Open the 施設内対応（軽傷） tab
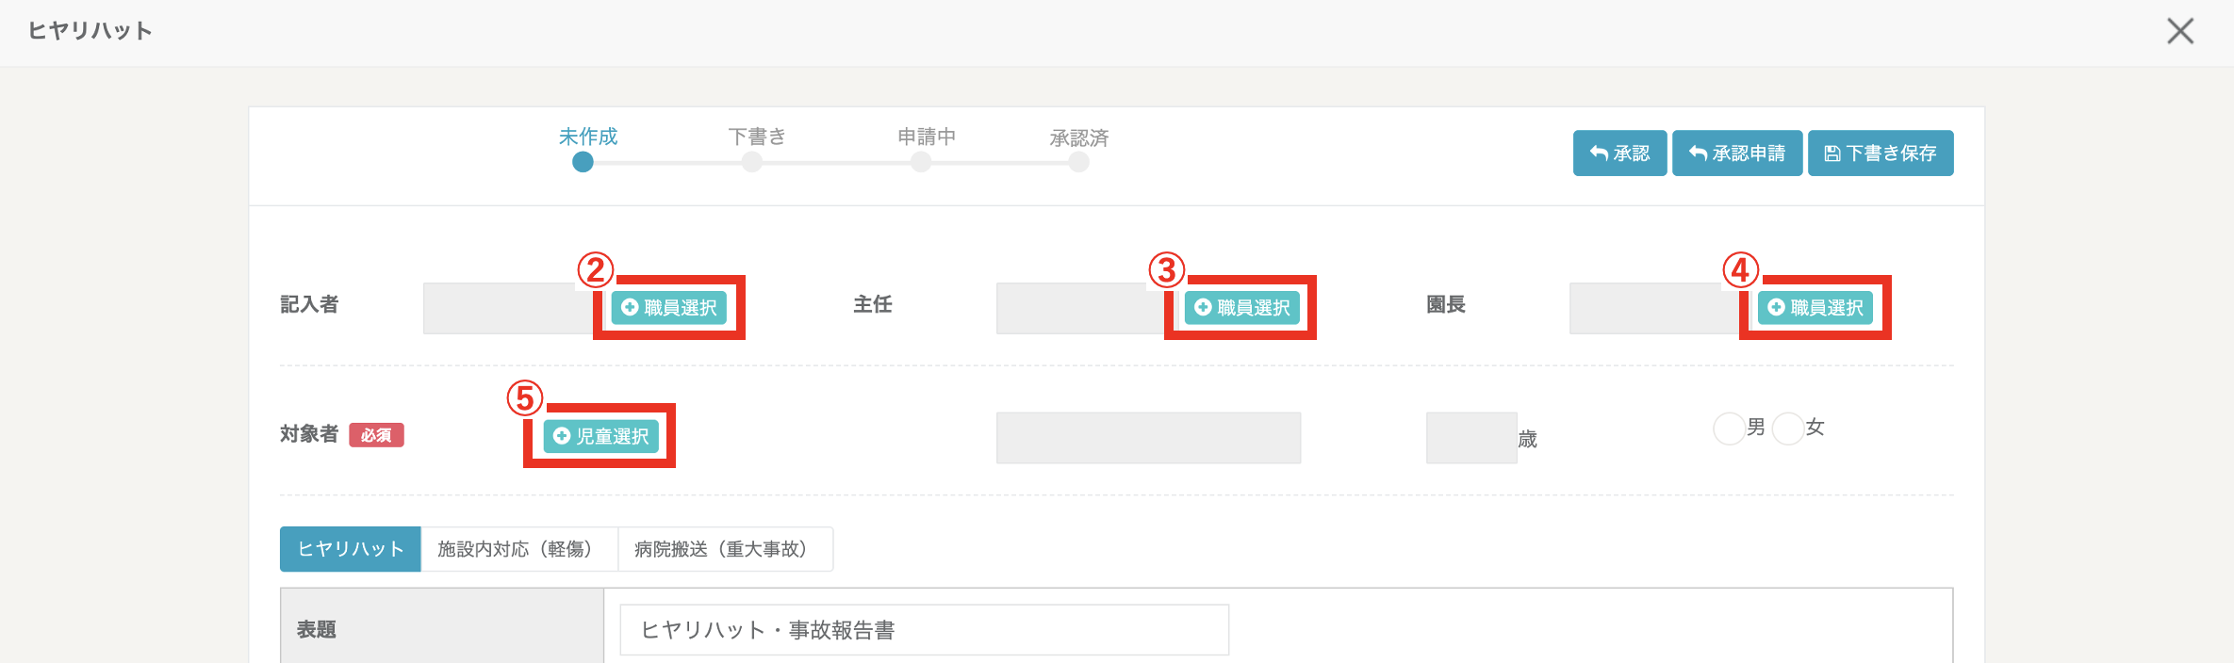Viewport: 2234px width, 663px height. pos(518,549)
